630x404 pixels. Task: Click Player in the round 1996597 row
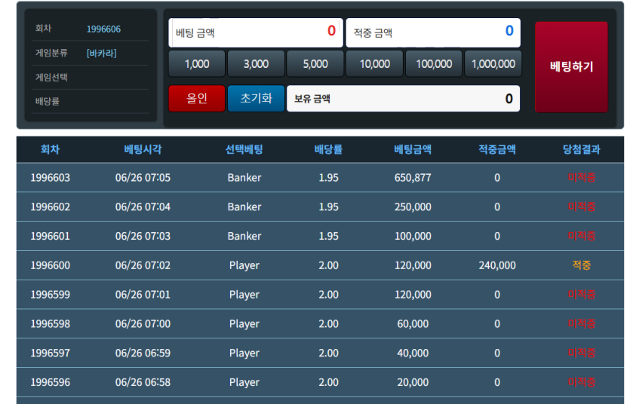pyautogui.click(x=244, y=353)
